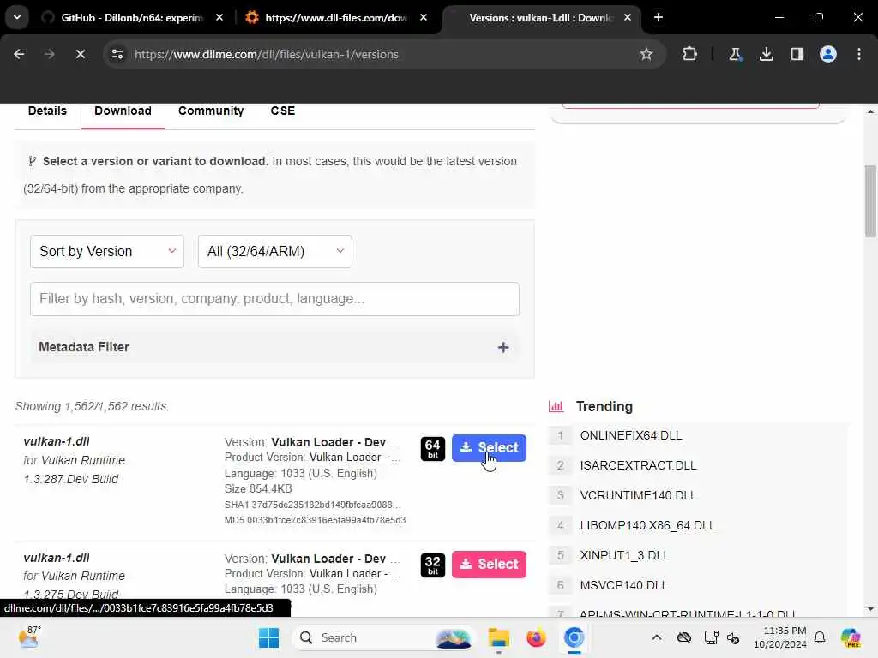Image resolution: width=878 pixels, height=658 pixels.
Task: Click the 64 bit badge icon
Action: point(432,449)
